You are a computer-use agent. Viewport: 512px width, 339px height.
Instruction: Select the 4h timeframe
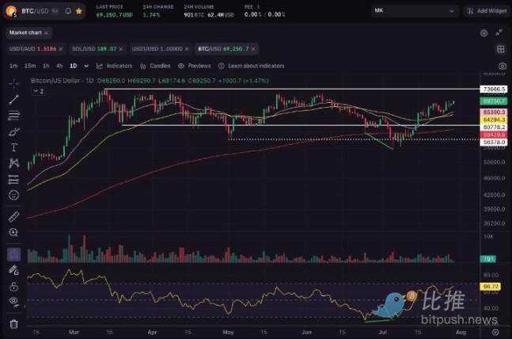[59, 66]
